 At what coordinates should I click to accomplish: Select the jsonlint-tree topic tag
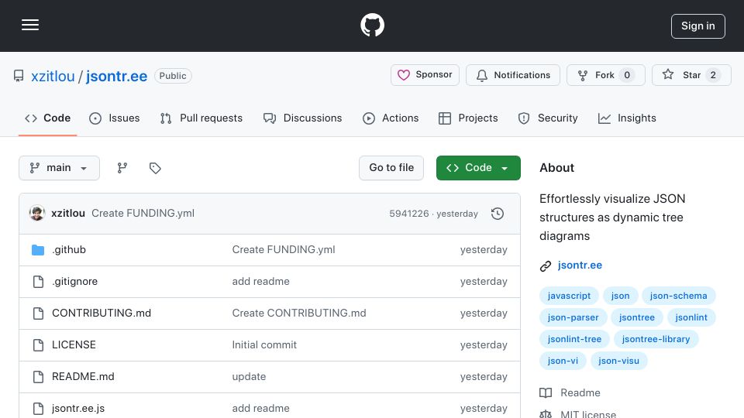pyautogui.click(x=574, y=339)
